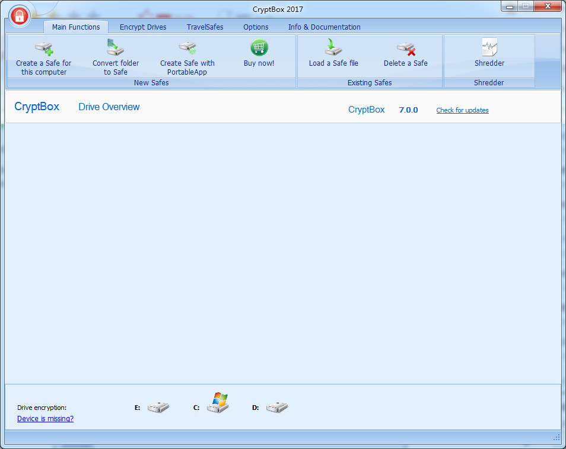Click the Shredder group label
The width and height of the screenshot is (566, 449).
point(489,82)
